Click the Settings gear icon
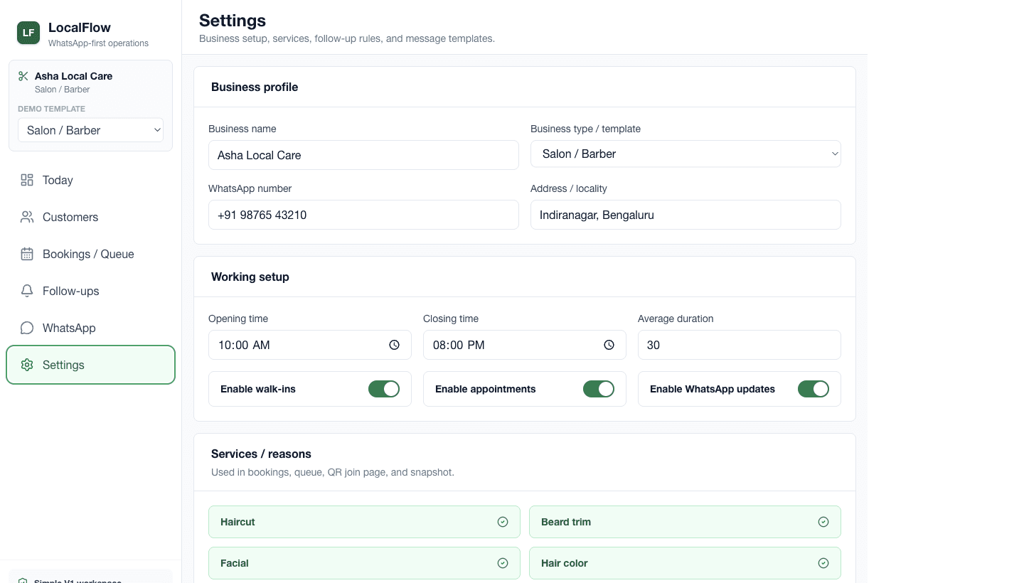The height and width of the screenshot is (583, 1024). tap(27, 365)
